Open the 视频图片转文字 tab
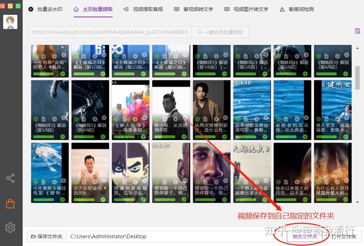This screenshot has width=364, height=246. point(246,9)
